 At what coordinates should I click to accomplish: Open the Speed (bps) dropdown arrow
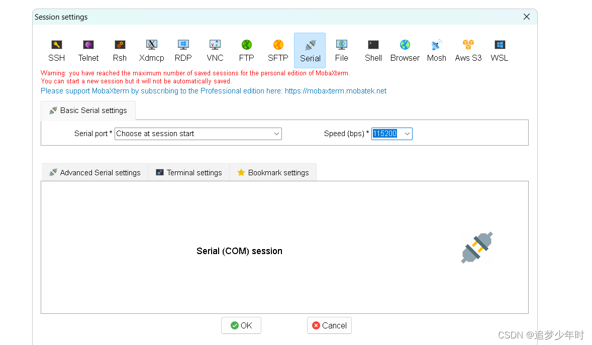click(x=407, y=134)
